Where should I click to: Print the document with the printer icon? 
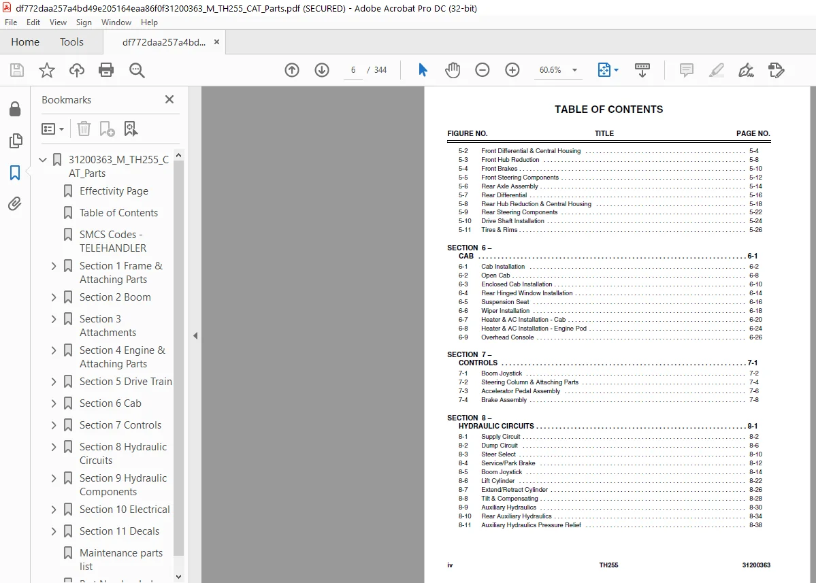point(106,70)
